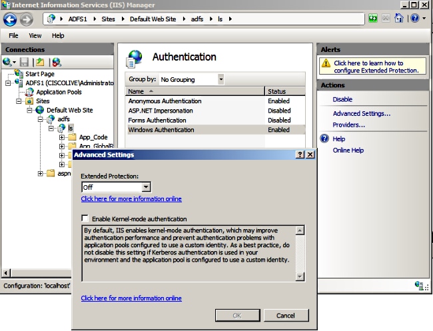Collapse the Sites tree node

(19, 101)
